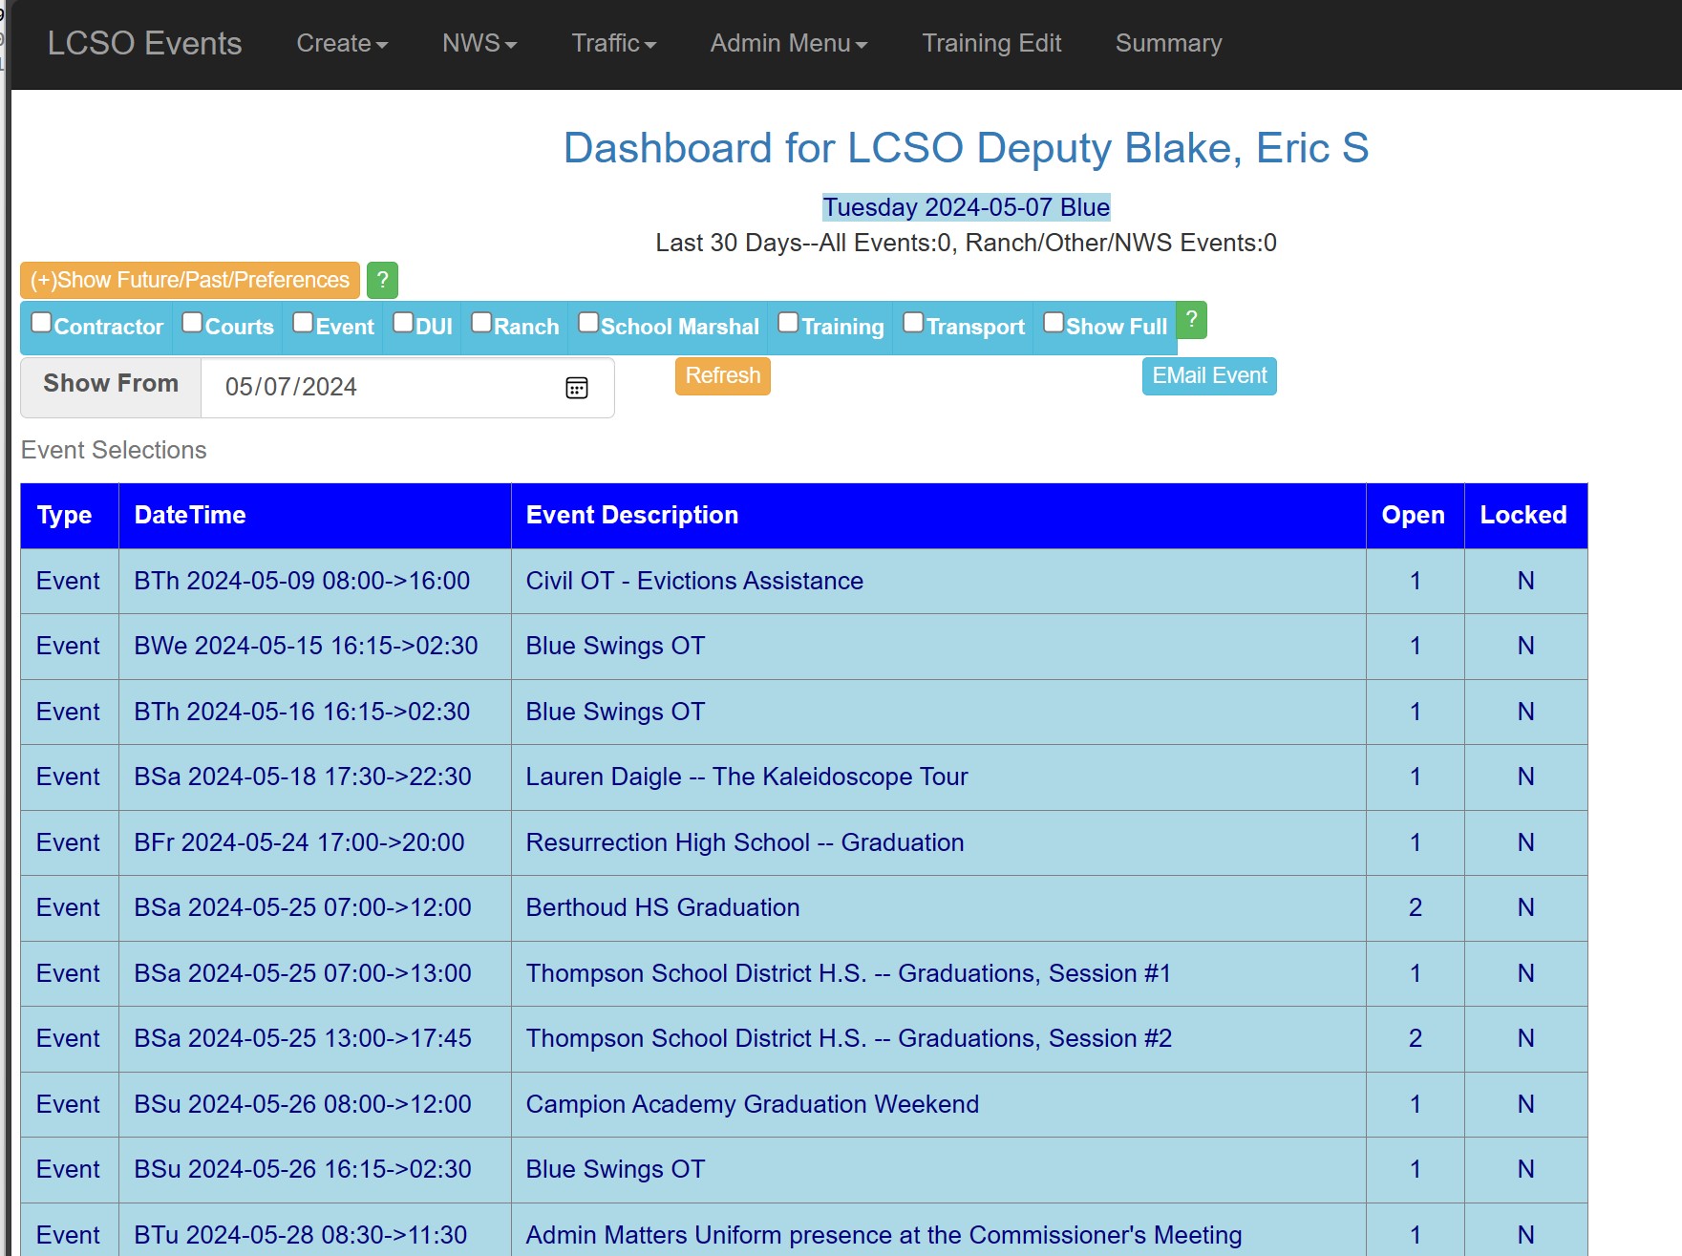Click the date BSu 2024-05-26 08:00->12:00

click(x=303, y=1105)
